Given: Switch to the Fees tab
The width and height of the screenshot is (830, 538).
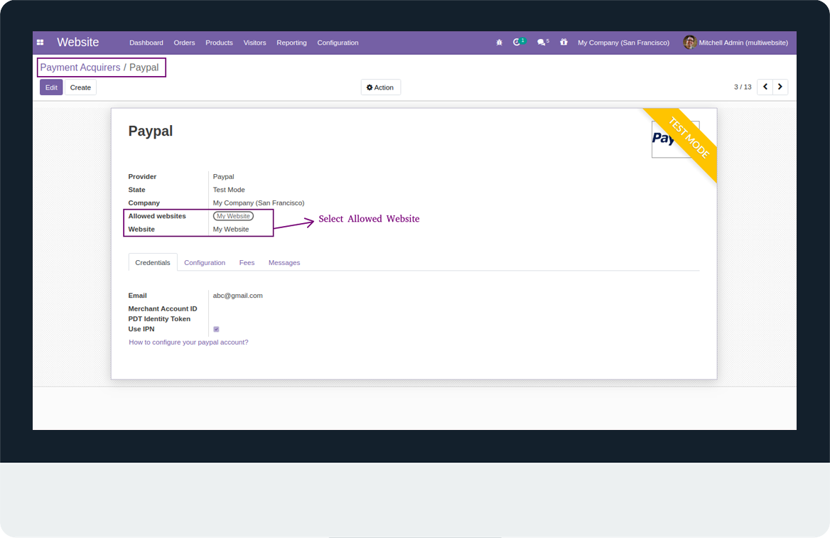Looking at the screenshot, I should click(x=247, y=263).
